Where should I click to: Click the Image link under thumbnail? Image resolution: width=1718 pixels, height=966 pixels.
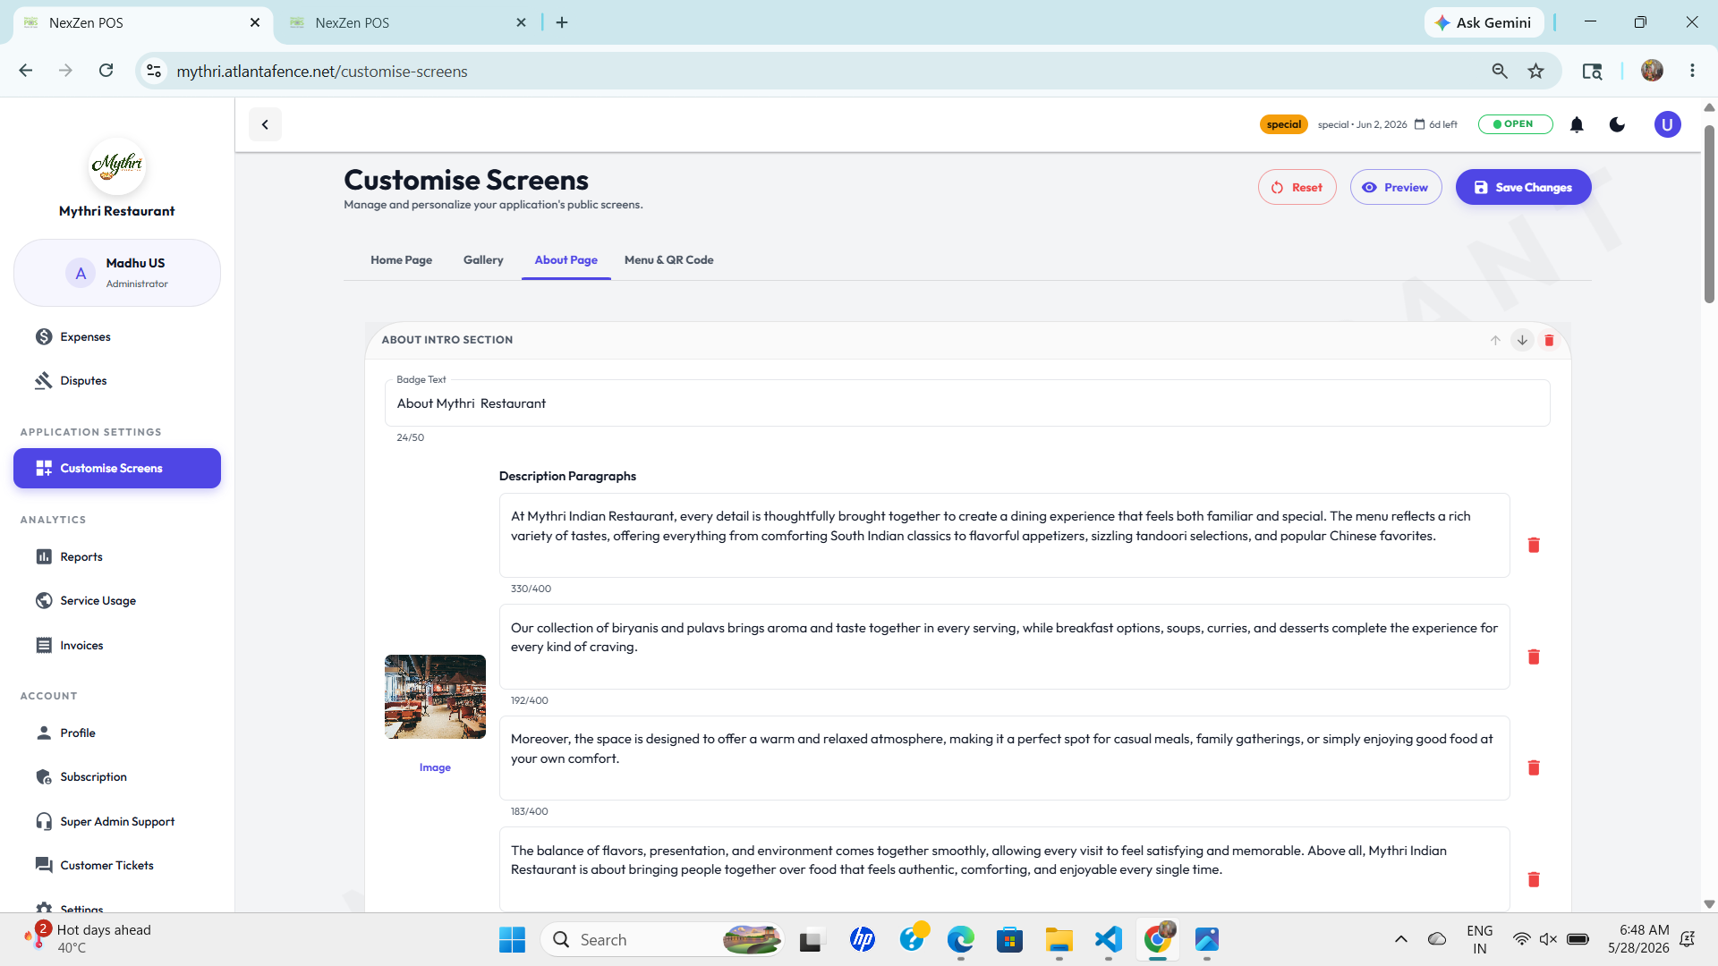[x=435, y=767]
